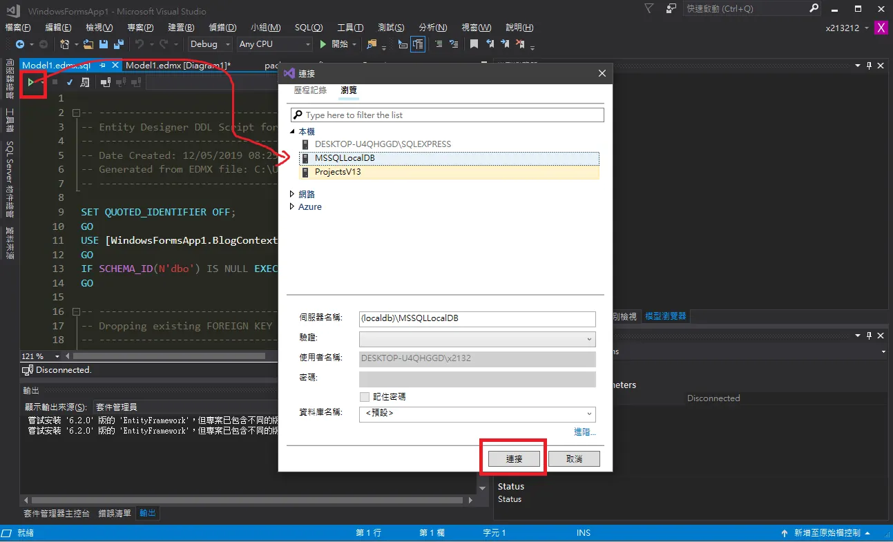
Task: Open the SQL(Q) menu
Action: (309, 28)
